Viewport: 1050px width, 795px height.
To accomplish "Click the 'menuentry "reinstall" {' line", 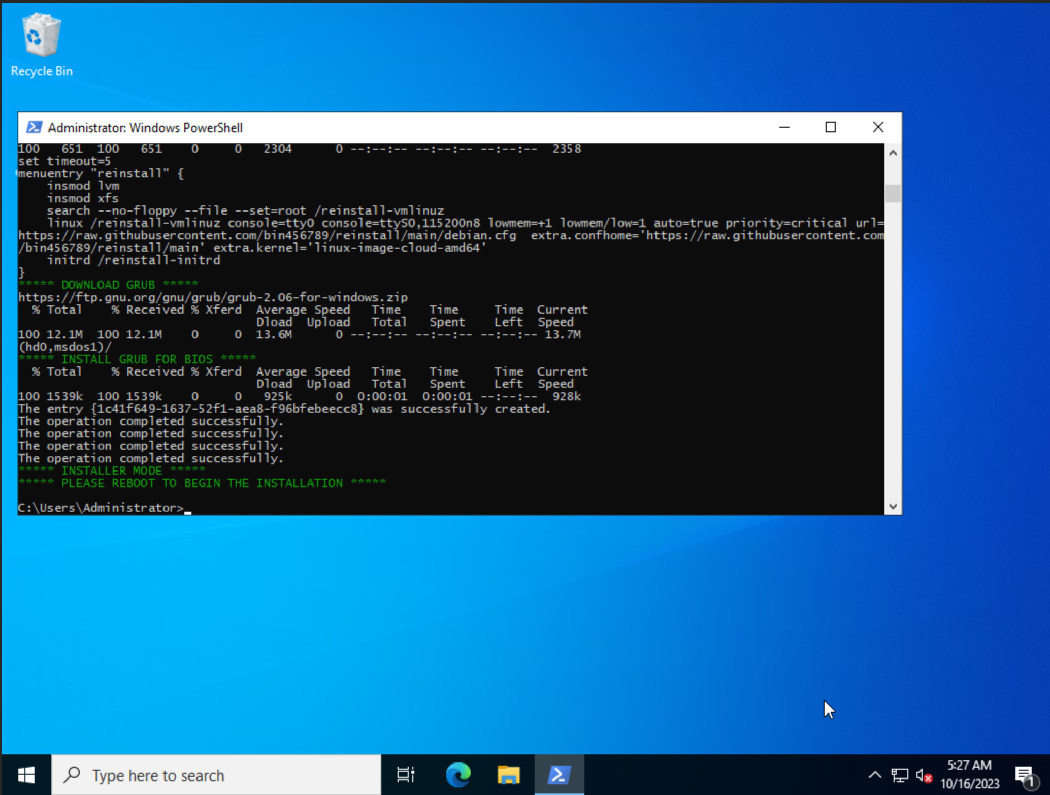I will point(101,173).
